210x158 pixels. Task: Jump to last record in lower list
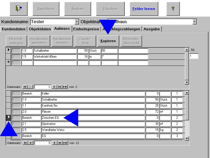[x=60, y=143]
